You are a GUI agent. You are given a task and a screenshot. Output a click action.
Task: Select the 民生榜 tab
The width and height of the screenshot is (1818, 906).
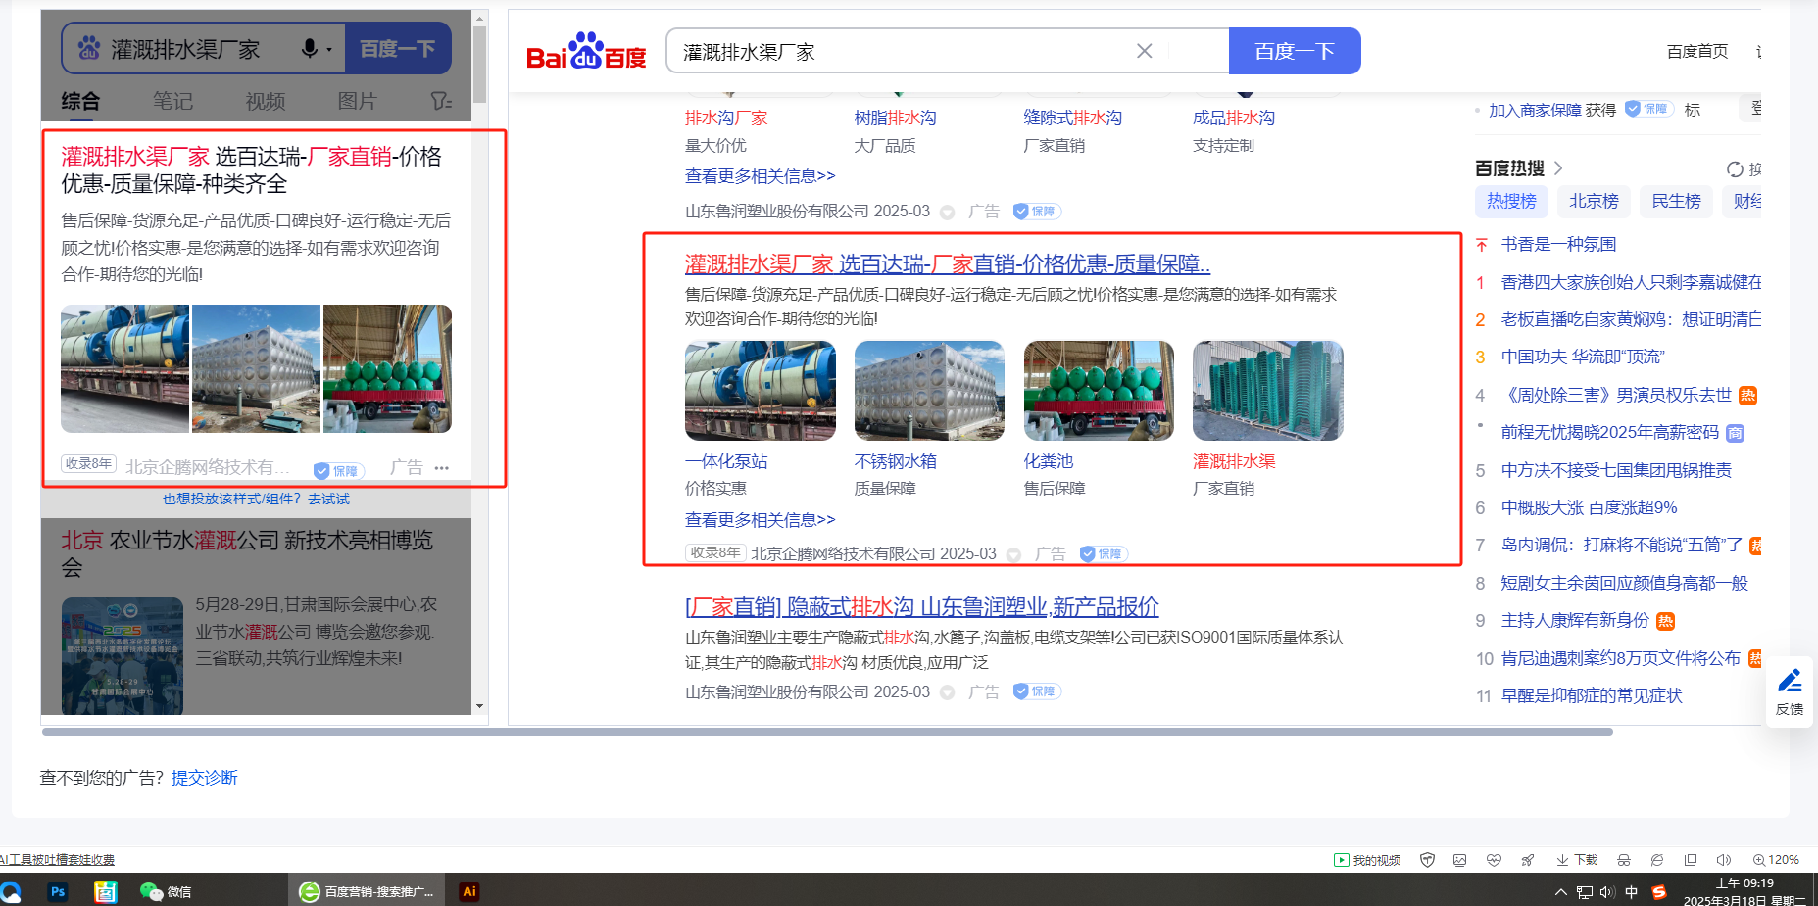click(1676, 201)
